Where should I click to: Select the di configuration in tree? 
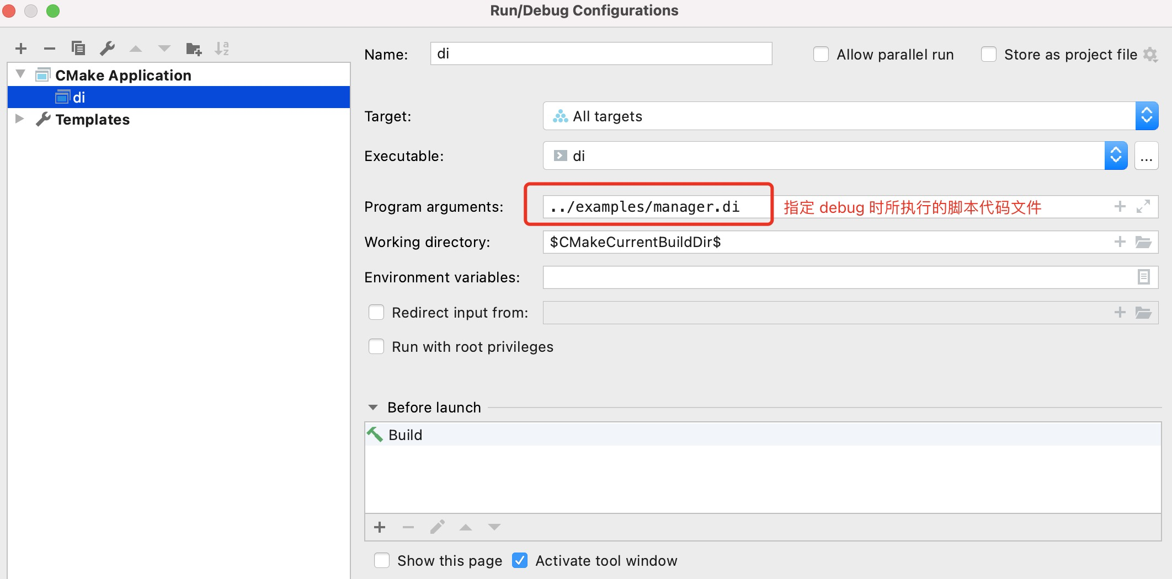[79, 98]
